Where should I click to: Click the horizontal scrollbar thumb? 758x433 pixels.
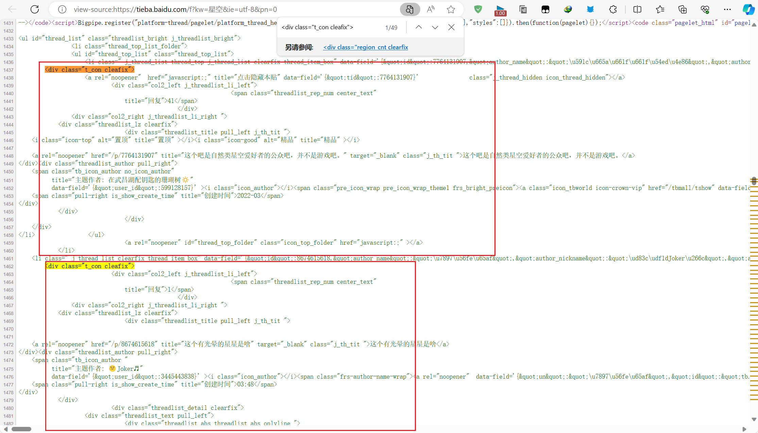click(x=21, y=429)
